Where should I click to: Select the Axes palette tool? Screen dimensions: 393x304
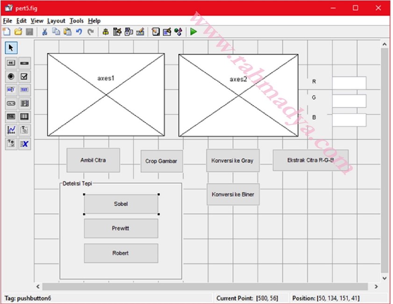point(11,130)
